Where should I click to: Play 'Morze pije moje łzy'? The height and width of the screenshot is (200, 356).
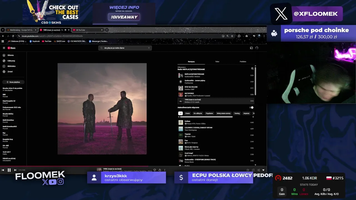pyautogui.click(x=216, y=148)
